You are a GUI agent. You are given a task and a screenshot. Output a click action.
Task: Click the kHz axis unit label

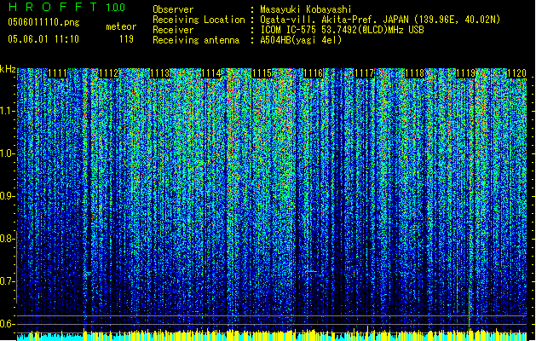(x=8, y=69)
